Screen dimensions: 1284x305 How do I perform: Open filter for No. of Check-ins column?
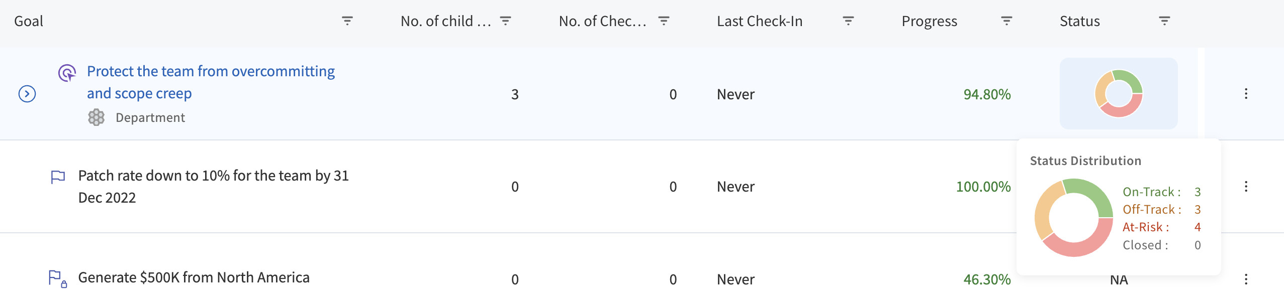click(x=664, y=21)
